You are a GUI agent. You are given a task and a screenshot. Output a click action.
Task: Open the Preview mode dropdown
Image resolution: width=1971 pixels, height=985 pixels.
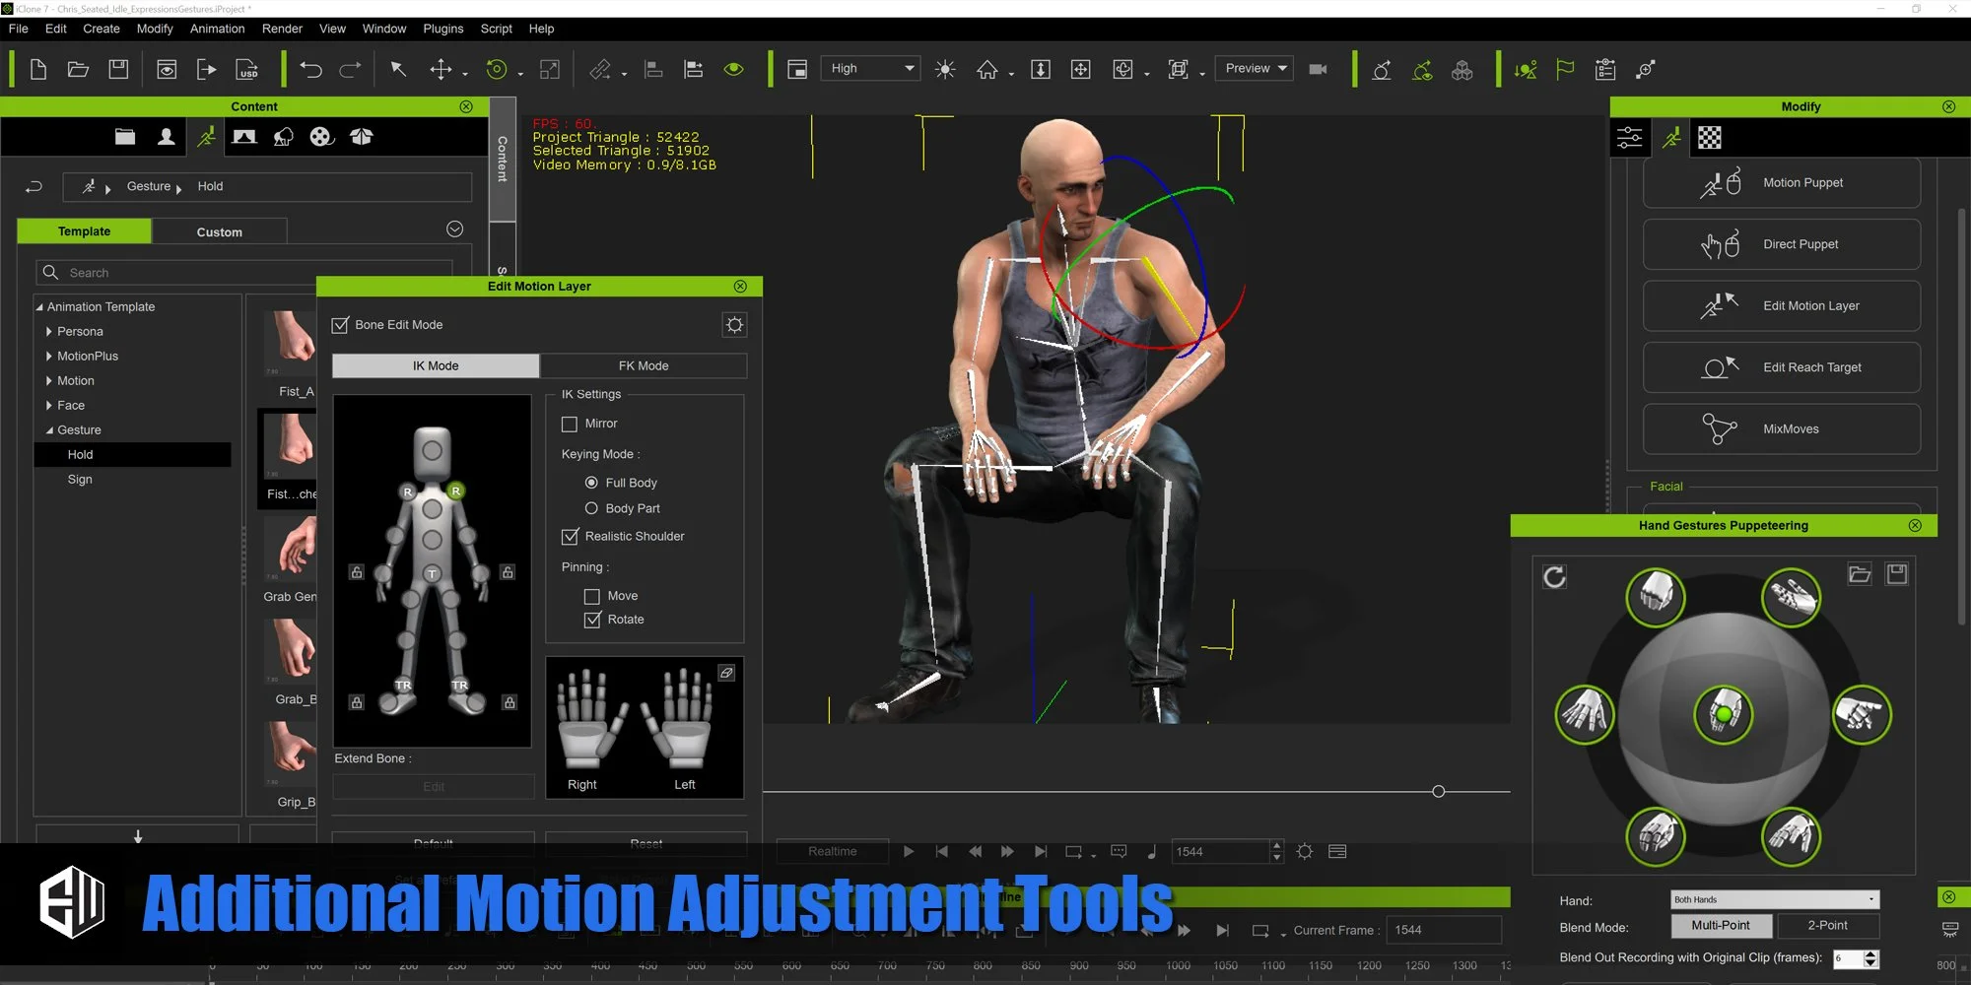[1255, 69]
